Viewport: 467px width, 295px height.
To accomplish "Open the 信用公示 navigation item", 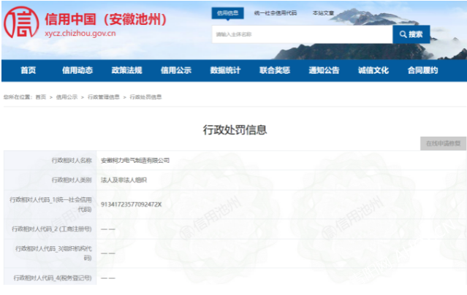I will click(176, 70).
